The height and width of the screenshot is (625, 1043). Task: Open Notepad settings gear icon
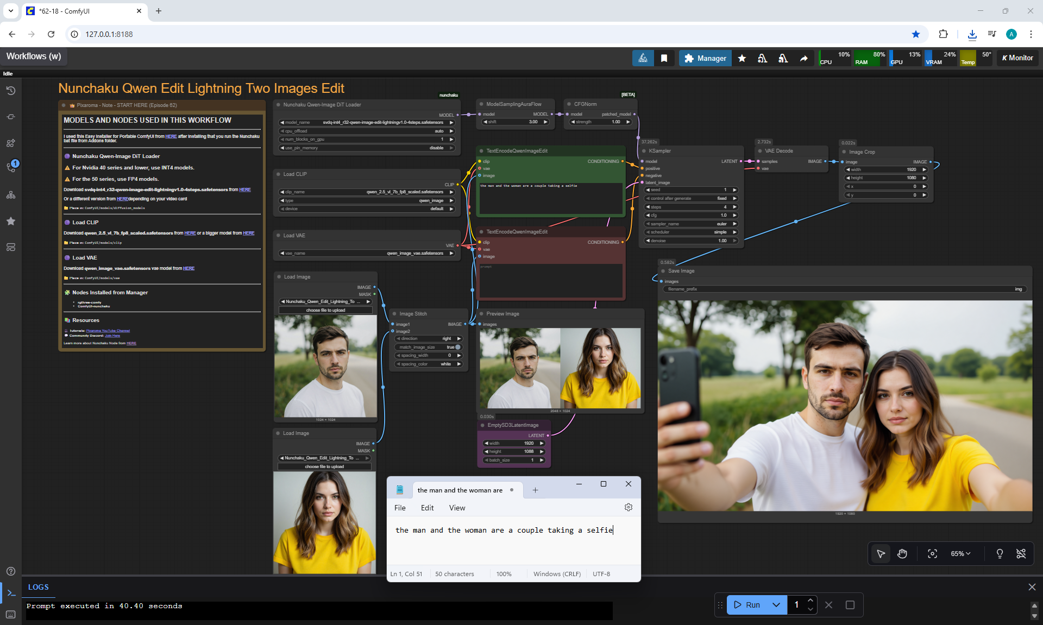pos(629,507)
